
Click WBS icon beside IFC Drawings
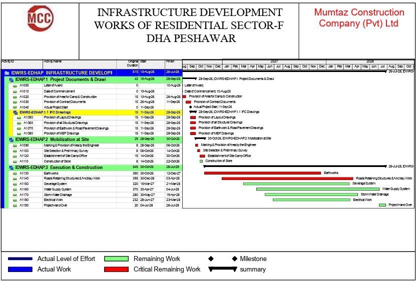coord(16,112)
